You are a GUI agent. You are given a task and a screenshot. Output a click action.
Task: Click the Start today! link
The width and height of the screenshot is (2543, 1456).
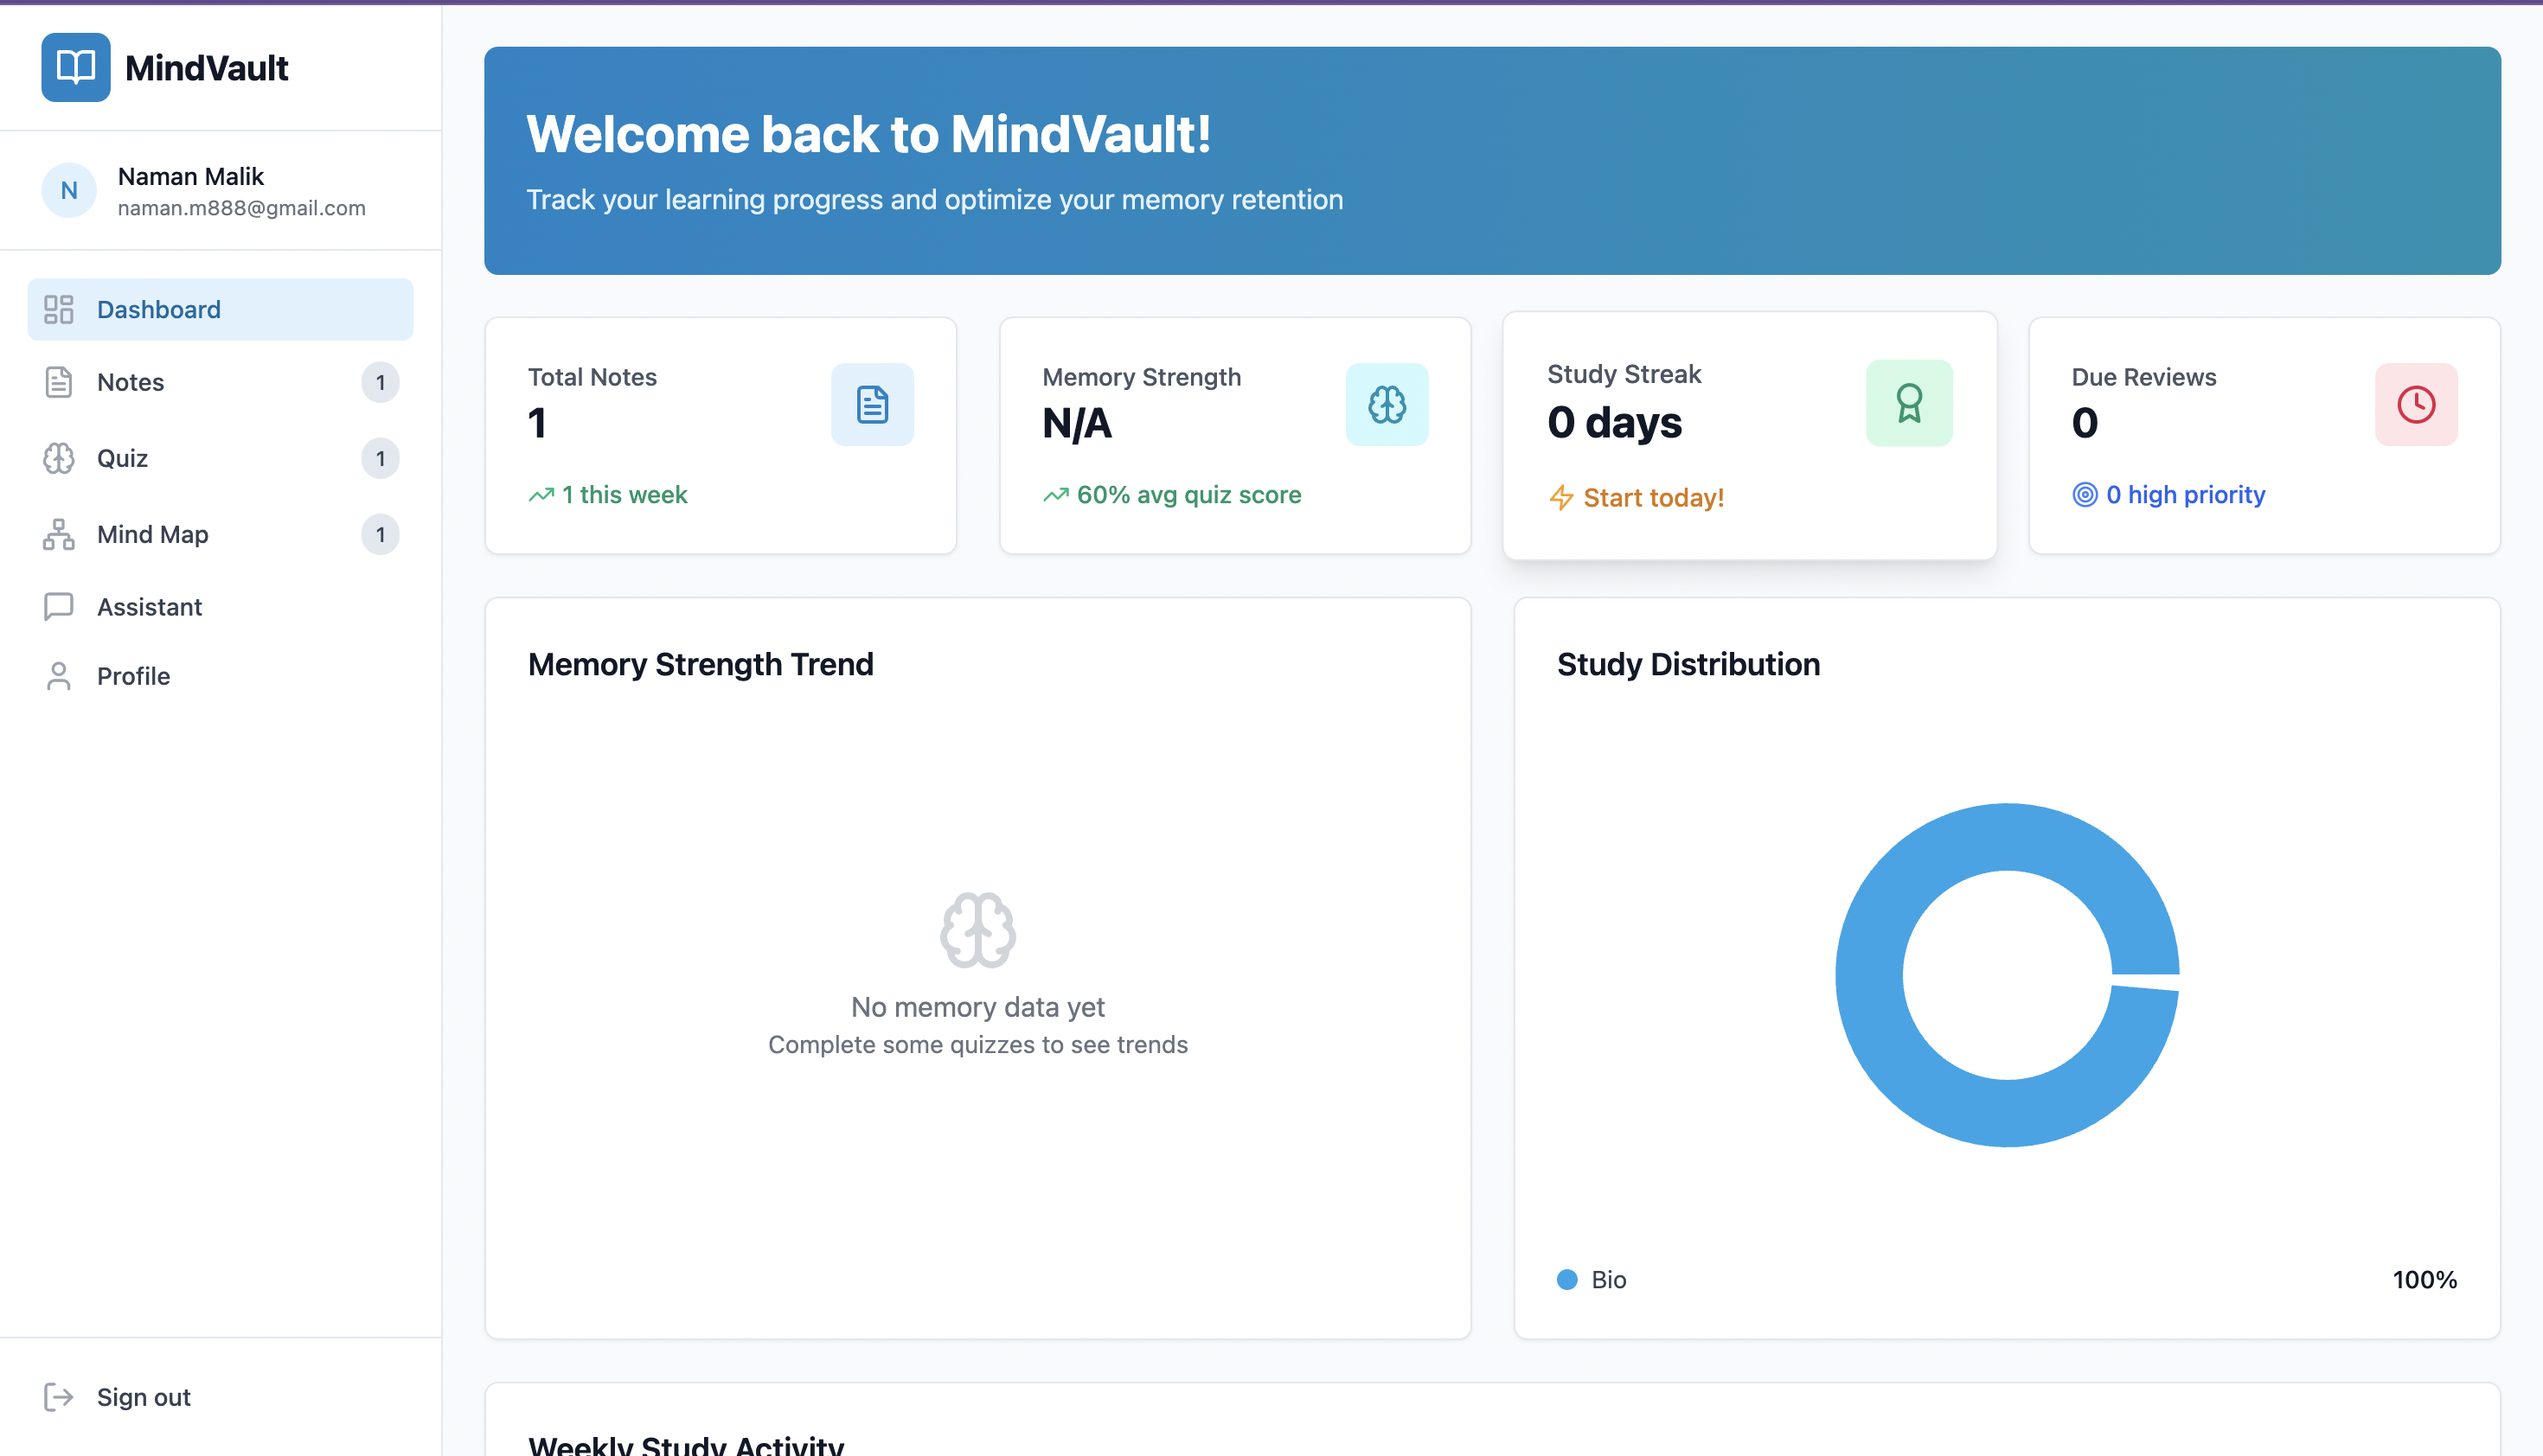pyautogui.click(x=1653, y=497)
